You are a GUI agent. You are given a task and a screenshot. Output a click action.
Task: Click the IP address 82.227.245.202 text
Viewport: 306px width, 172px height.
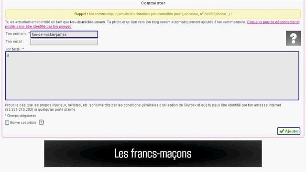point(19,109)
